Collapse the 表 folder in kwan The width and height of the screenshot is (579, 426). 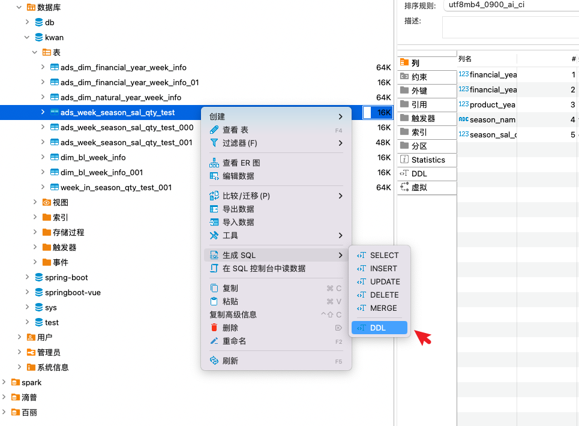[x=34, y=52]
